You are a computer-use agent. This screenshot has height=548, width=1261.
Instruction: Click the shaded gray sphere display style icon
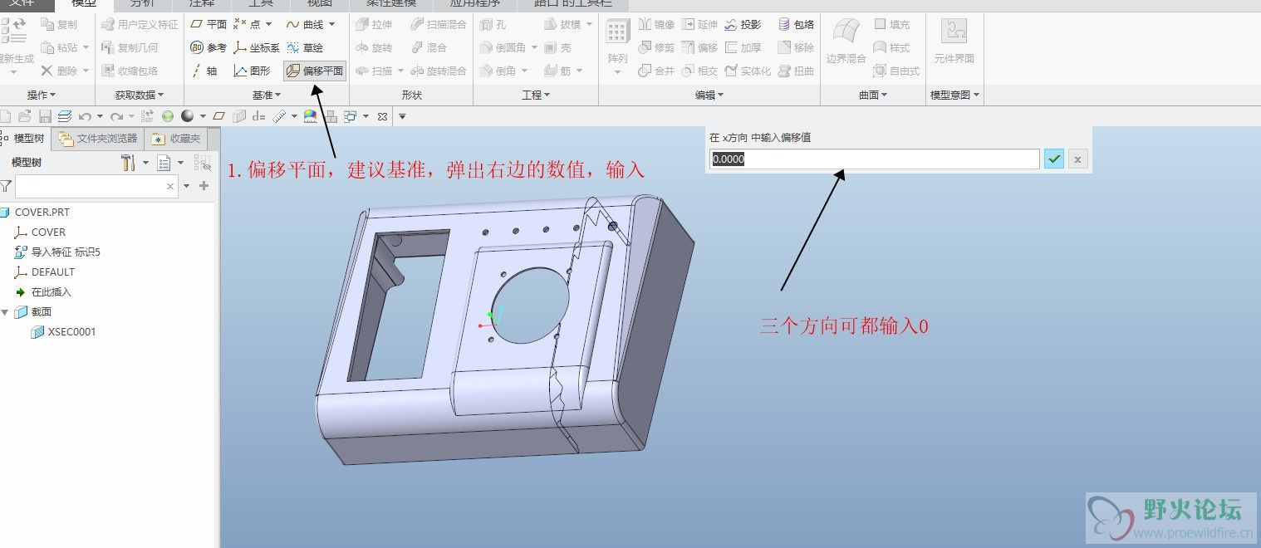(x=188, y=116)
